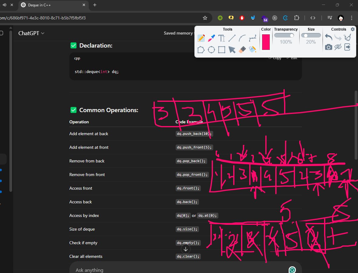Select the eraser tool

(x=242, y=50)
